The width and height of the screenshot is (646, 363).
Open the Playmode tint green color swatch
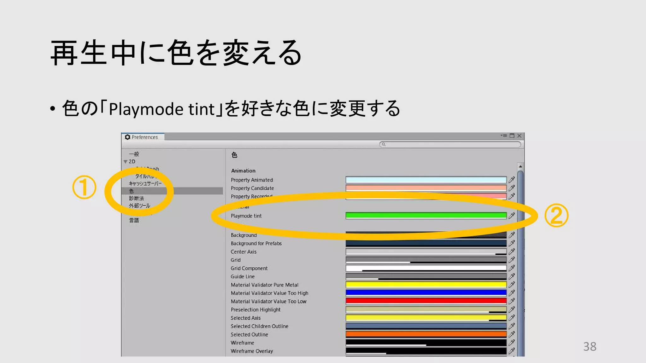point(426,216)
